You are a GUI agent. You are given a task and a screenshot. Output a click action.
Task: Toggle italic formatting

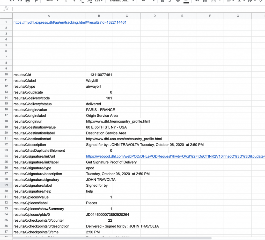pos(170,1)
